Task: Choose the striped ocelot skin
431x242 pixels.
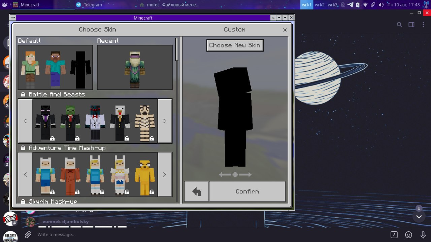Action: click(144, 123)
